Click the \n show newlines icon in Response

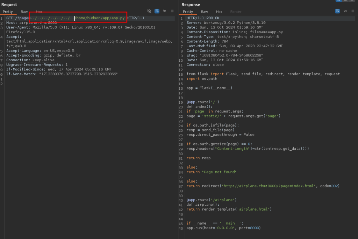click(x=345, y=11)
